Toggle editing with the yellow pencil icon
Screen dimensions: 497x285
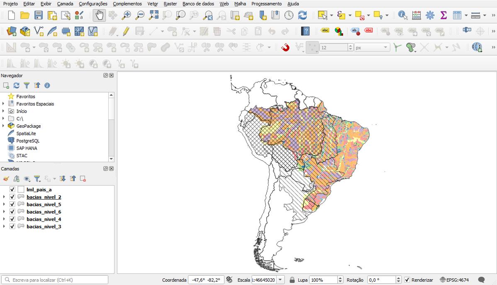pos(126,31)
